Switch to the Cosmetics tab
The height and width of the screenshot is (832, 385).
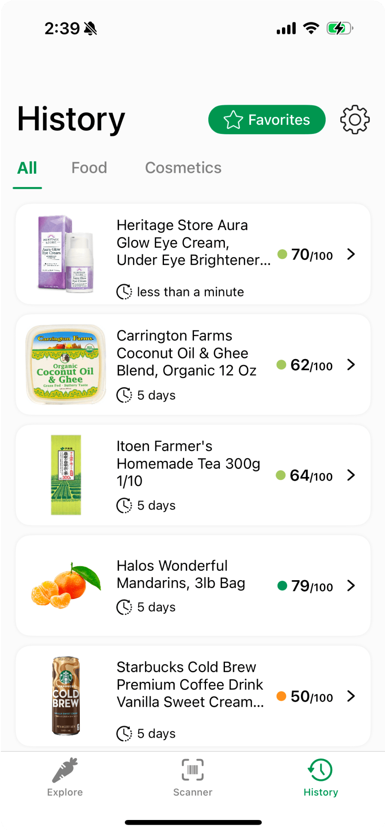click(x=183, y=168)
